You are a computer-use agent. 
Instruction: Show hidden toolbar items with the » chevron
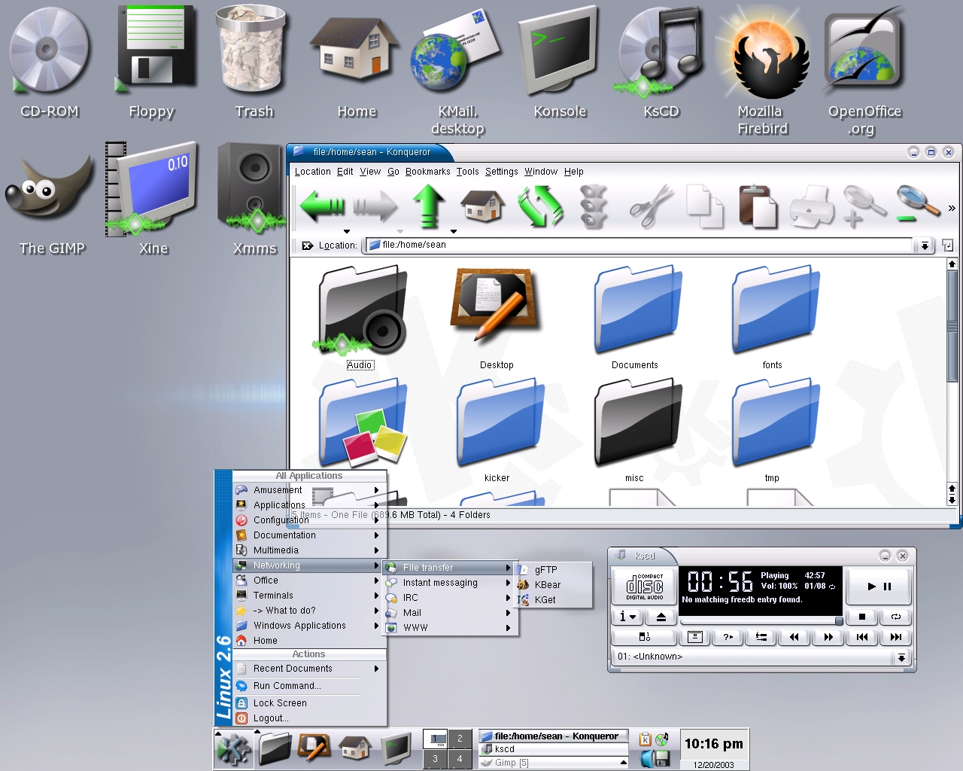pos(951,208)
